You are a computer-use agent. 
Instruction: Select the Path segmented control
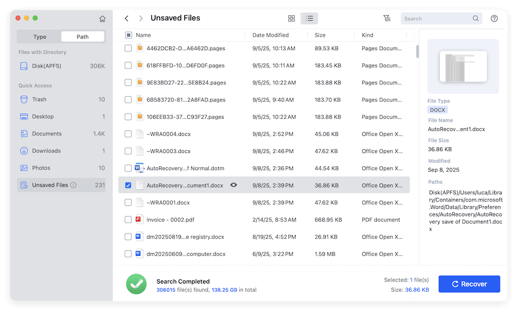82,36
